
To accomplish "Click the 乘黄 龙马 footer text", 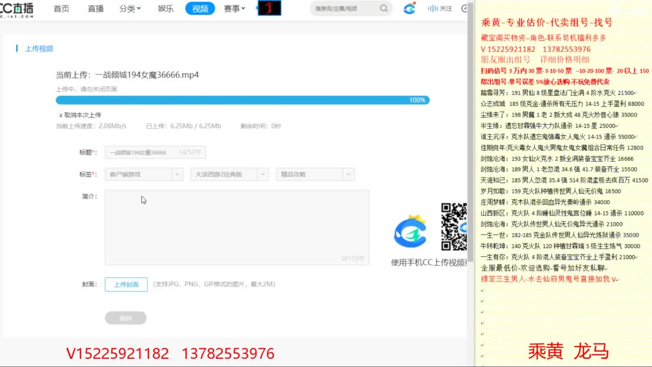I will (x=568, y=351).
